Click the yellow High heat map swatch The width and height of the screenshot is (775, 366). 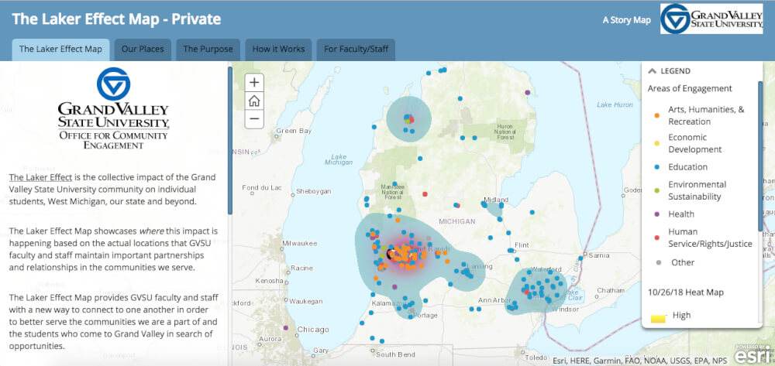[x=657, y=318]
